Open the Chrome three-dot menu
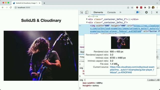This screenshot has width=160, height=90. 157,7
